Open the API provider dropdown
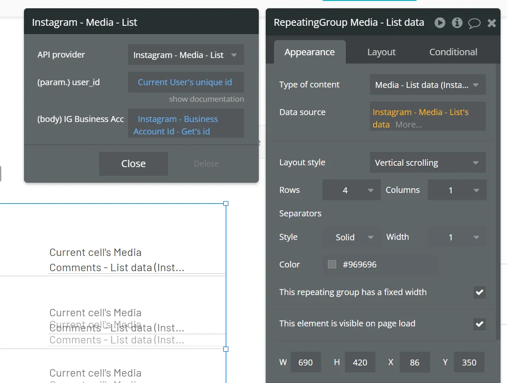This screenshot has height=383, width=507. click(186, 55)
